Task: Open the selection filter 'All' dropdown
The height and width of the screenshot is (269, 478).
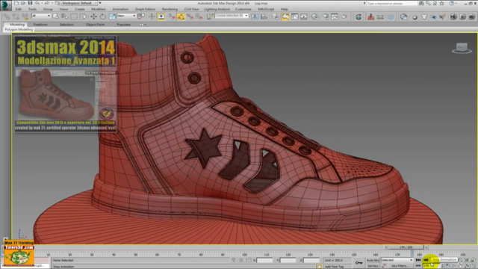Action: click(41, 16)
